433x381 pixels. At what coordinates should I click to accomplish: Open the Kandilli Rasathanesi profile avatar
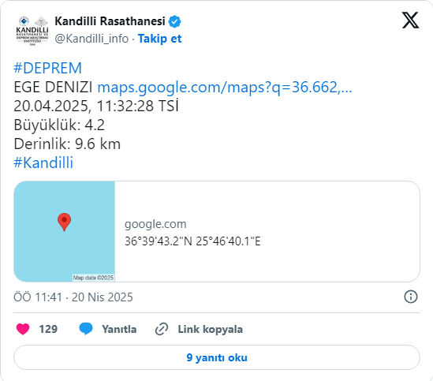(x=32, y=30)
